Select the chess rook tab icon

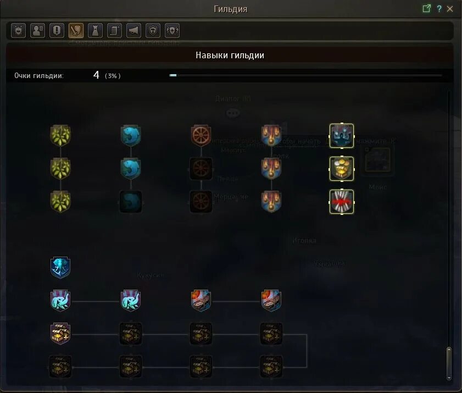95,30
